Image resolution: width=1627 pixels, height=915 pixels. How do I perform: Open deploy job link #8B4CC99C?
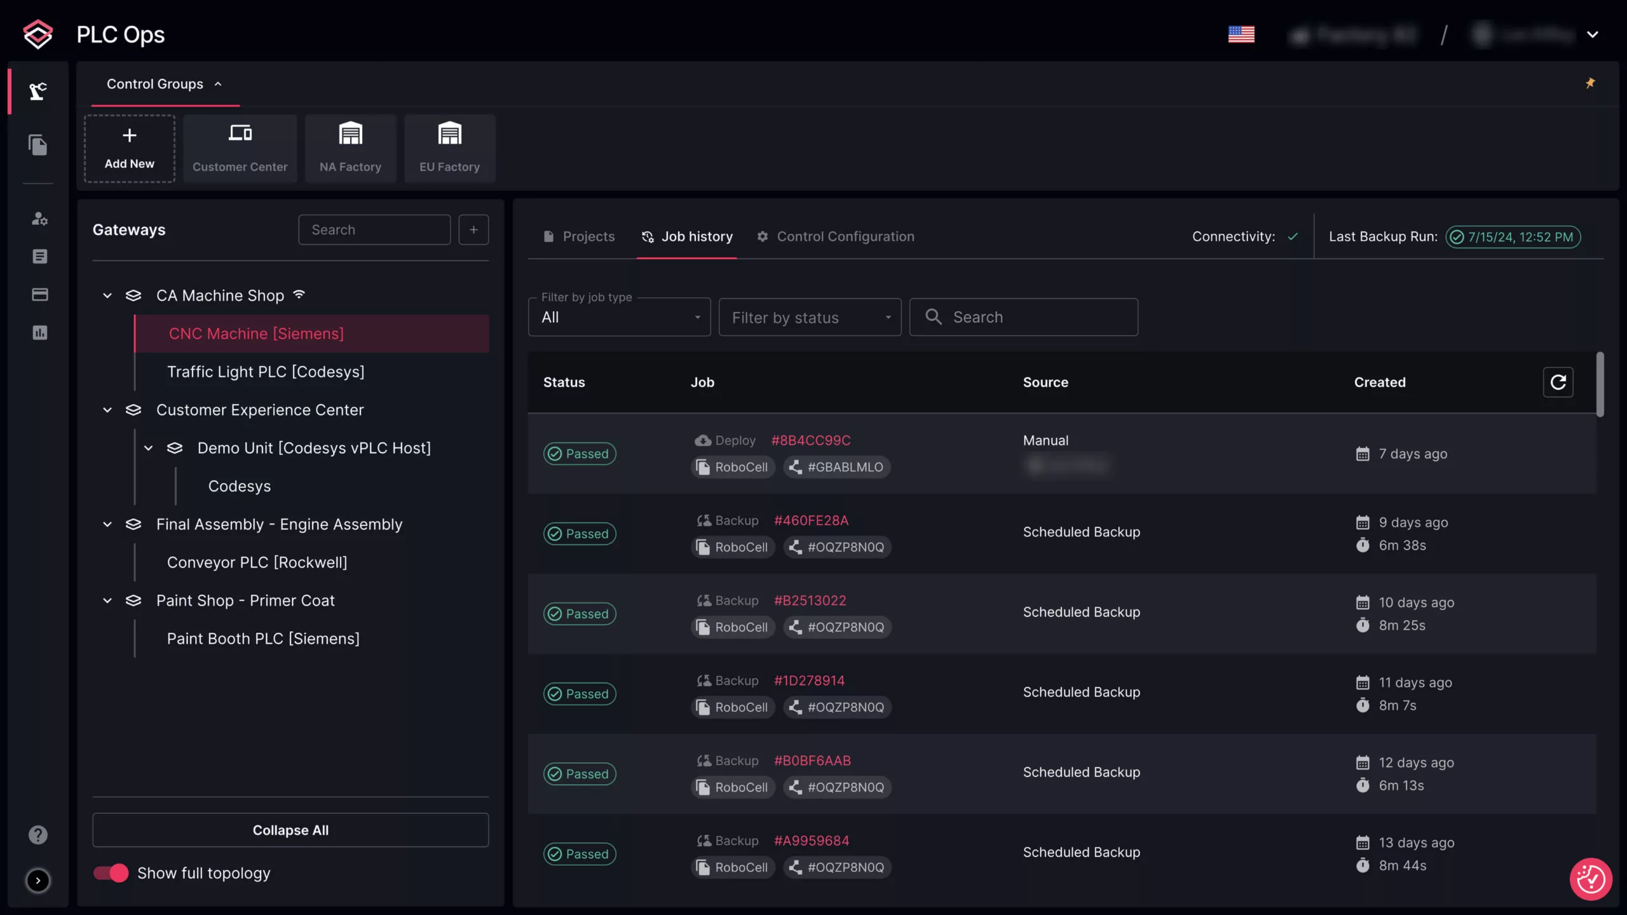pos(810,440)
